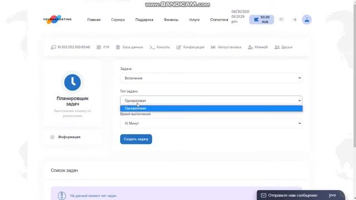Screen dimensions: 356x200
Task: Click the 50.00 RUB balance button
Action: click(261, 19)
